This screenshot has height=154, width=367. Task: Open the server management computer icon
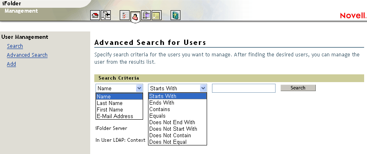146,16
